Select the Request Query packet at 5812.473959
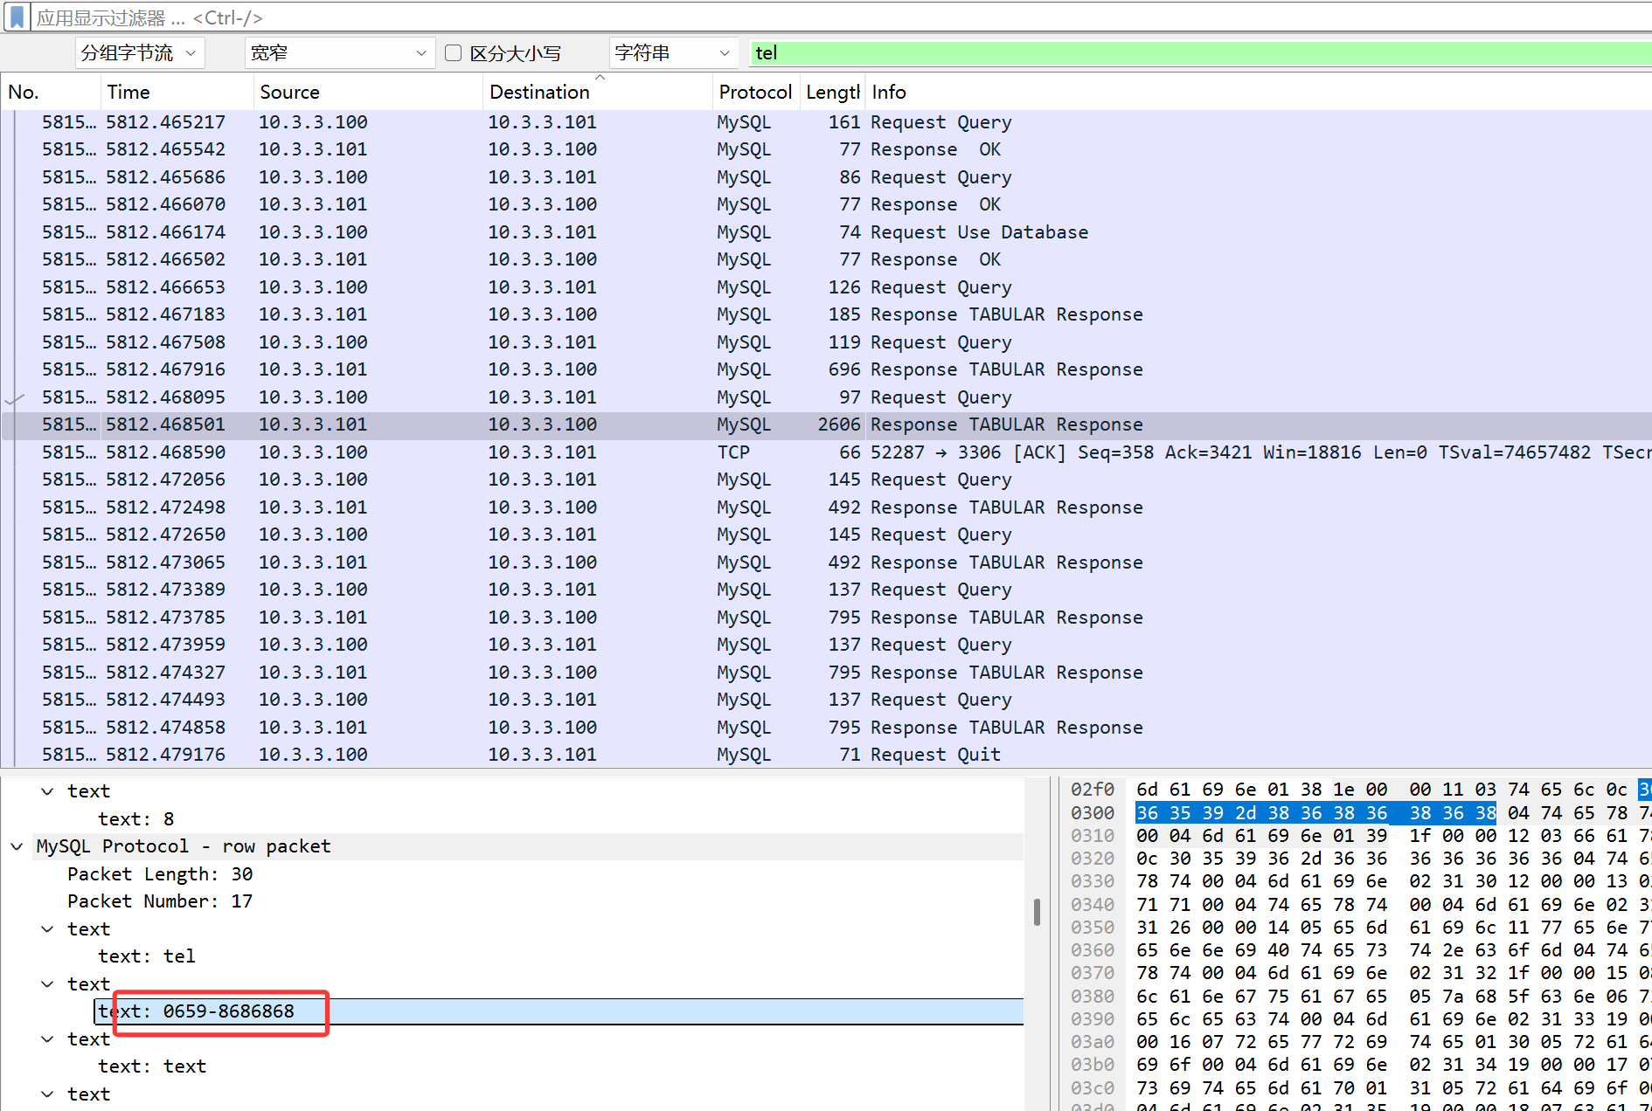1652x1111 pixels. (826, 645)
